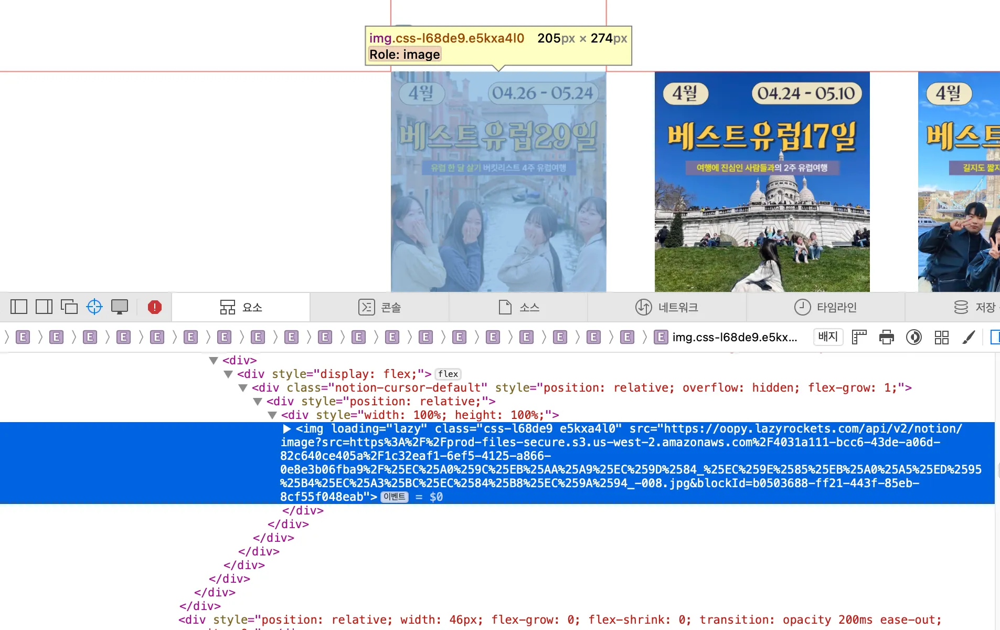Collapse the display: flex div node
Image resolution: width=1000 pixels, height=630 pixels.
click(x=228, y=374)
